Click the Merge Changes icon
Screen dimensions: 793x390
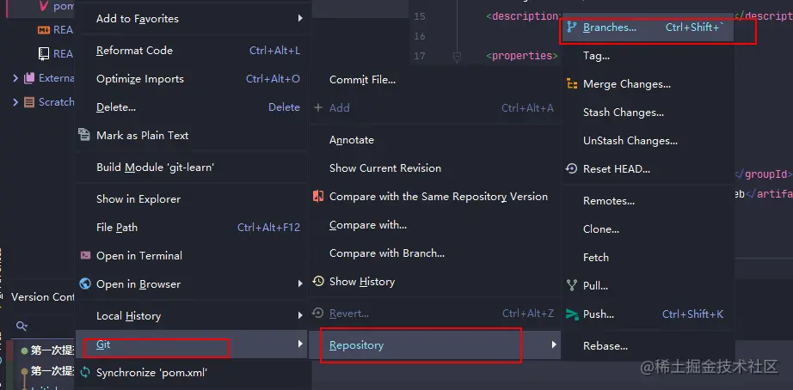click(572, 84)
